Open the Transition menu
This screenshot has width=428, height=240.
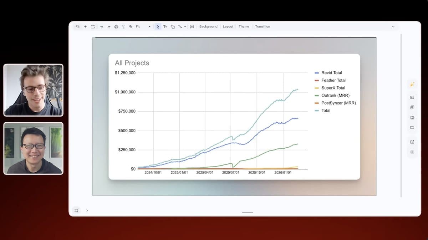(x=263, y=26)
